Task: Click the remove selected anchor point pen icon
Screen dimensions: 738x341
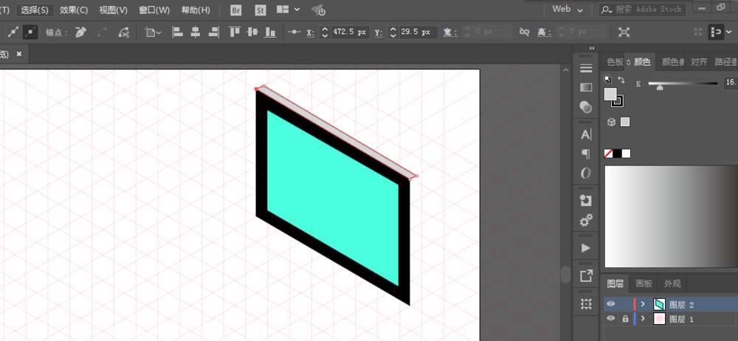Action: click(x=81, y=32)
